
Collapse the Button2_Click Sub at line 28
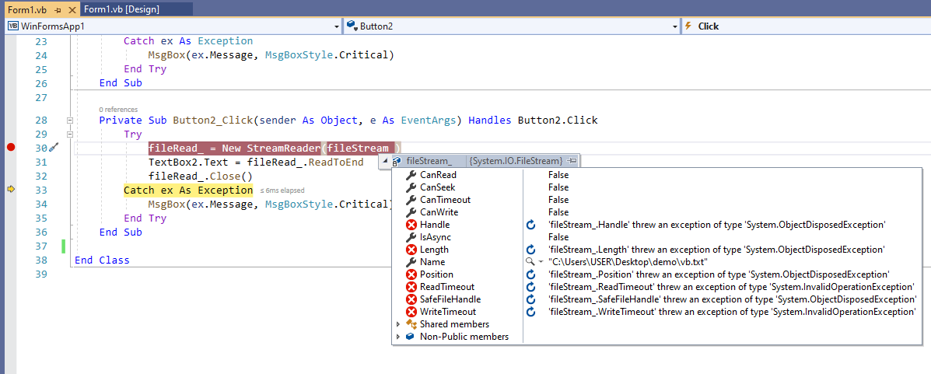click(x=70, y=121)
